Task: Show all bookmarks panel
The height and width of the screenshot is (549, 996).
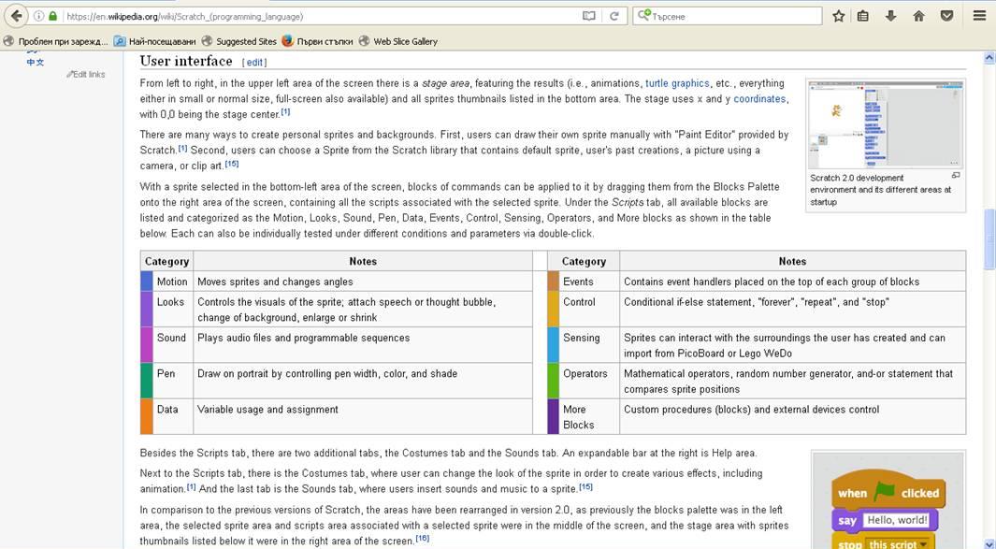Action: [862, 16]
